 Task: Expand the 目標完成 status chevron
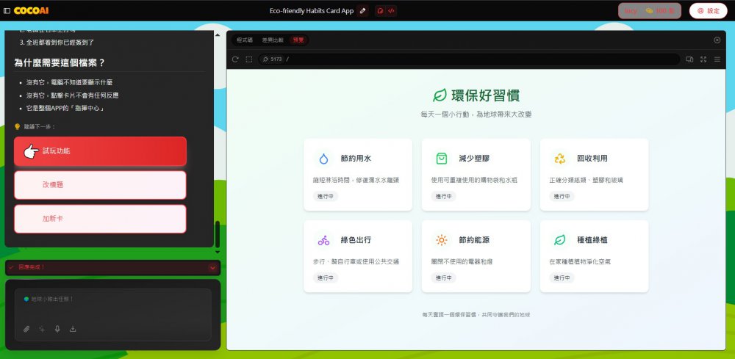[212, 268]
